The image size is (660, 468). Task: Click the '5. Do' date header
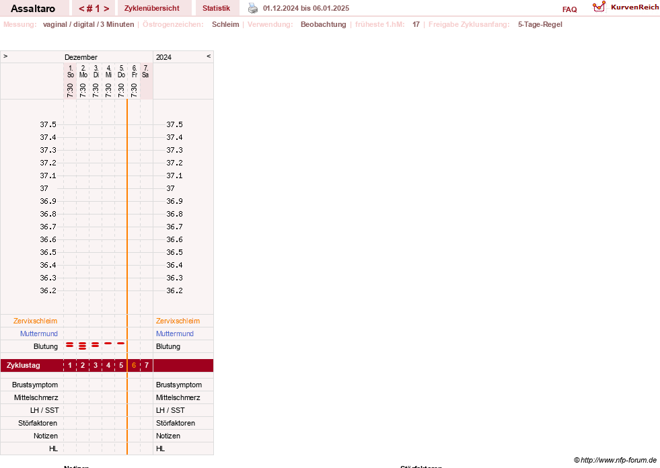121,71
